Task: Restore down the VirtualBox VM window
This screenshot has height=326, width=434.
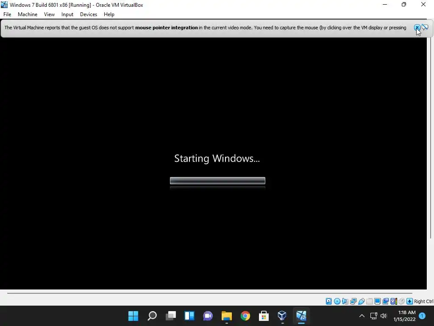Action: click(x=404, y=4)
